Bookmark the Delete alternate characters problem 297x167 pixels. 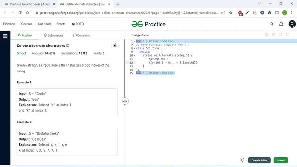coord(68,45)
